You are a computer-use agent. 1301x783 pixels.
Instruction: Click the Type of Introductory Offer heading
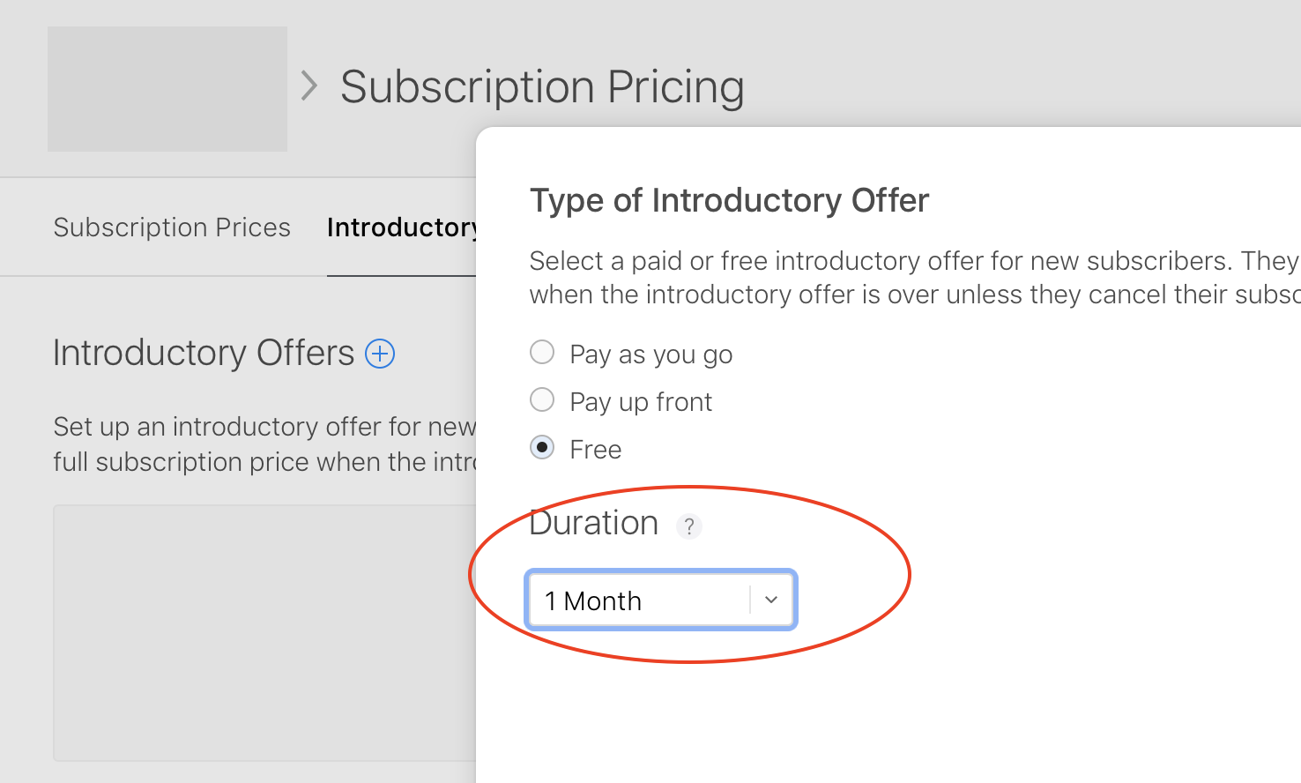729,200
